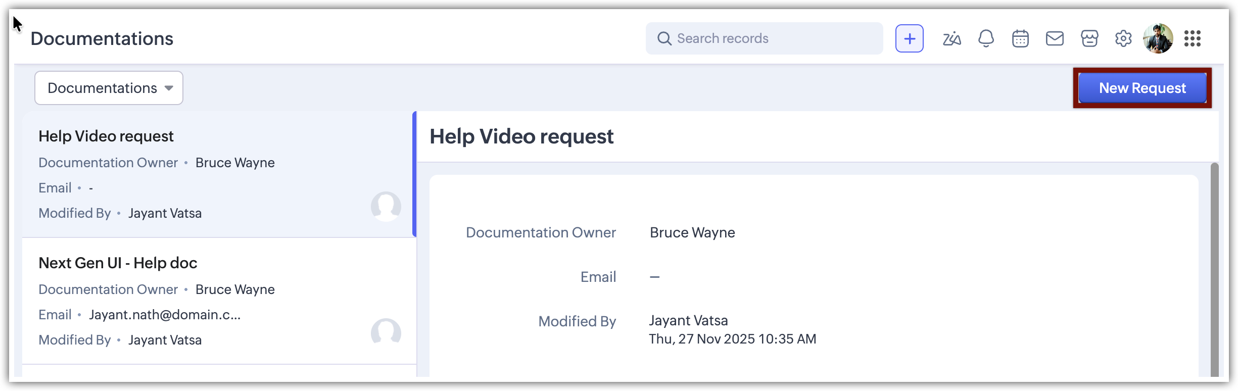
Task: Open the Zia assistant icon
Action: [951, 38]
